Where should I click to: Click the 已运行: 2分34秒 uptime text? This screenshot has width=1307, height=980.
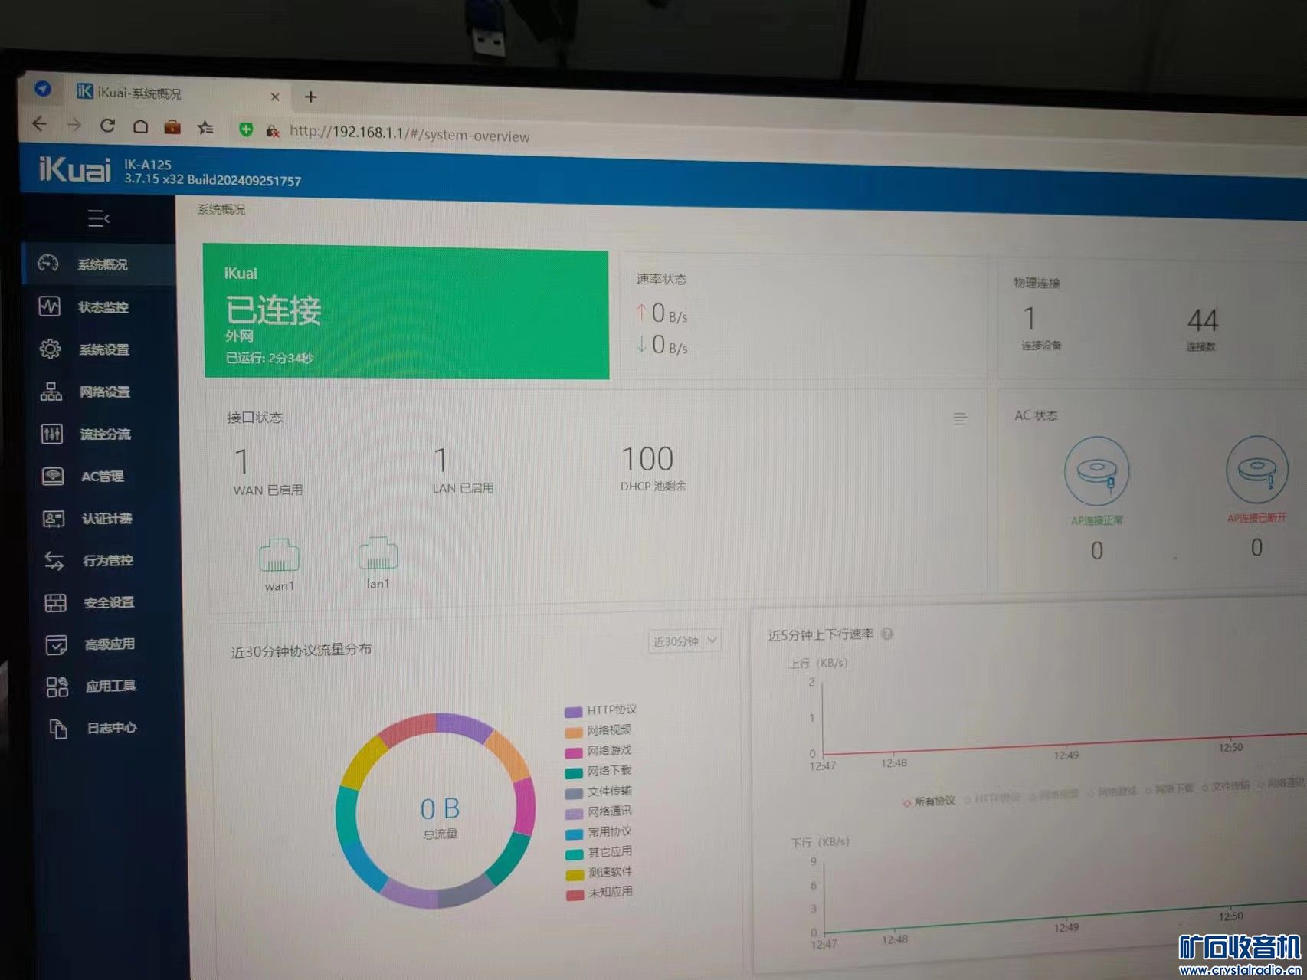pyautogui.click(x=270, y=358)
